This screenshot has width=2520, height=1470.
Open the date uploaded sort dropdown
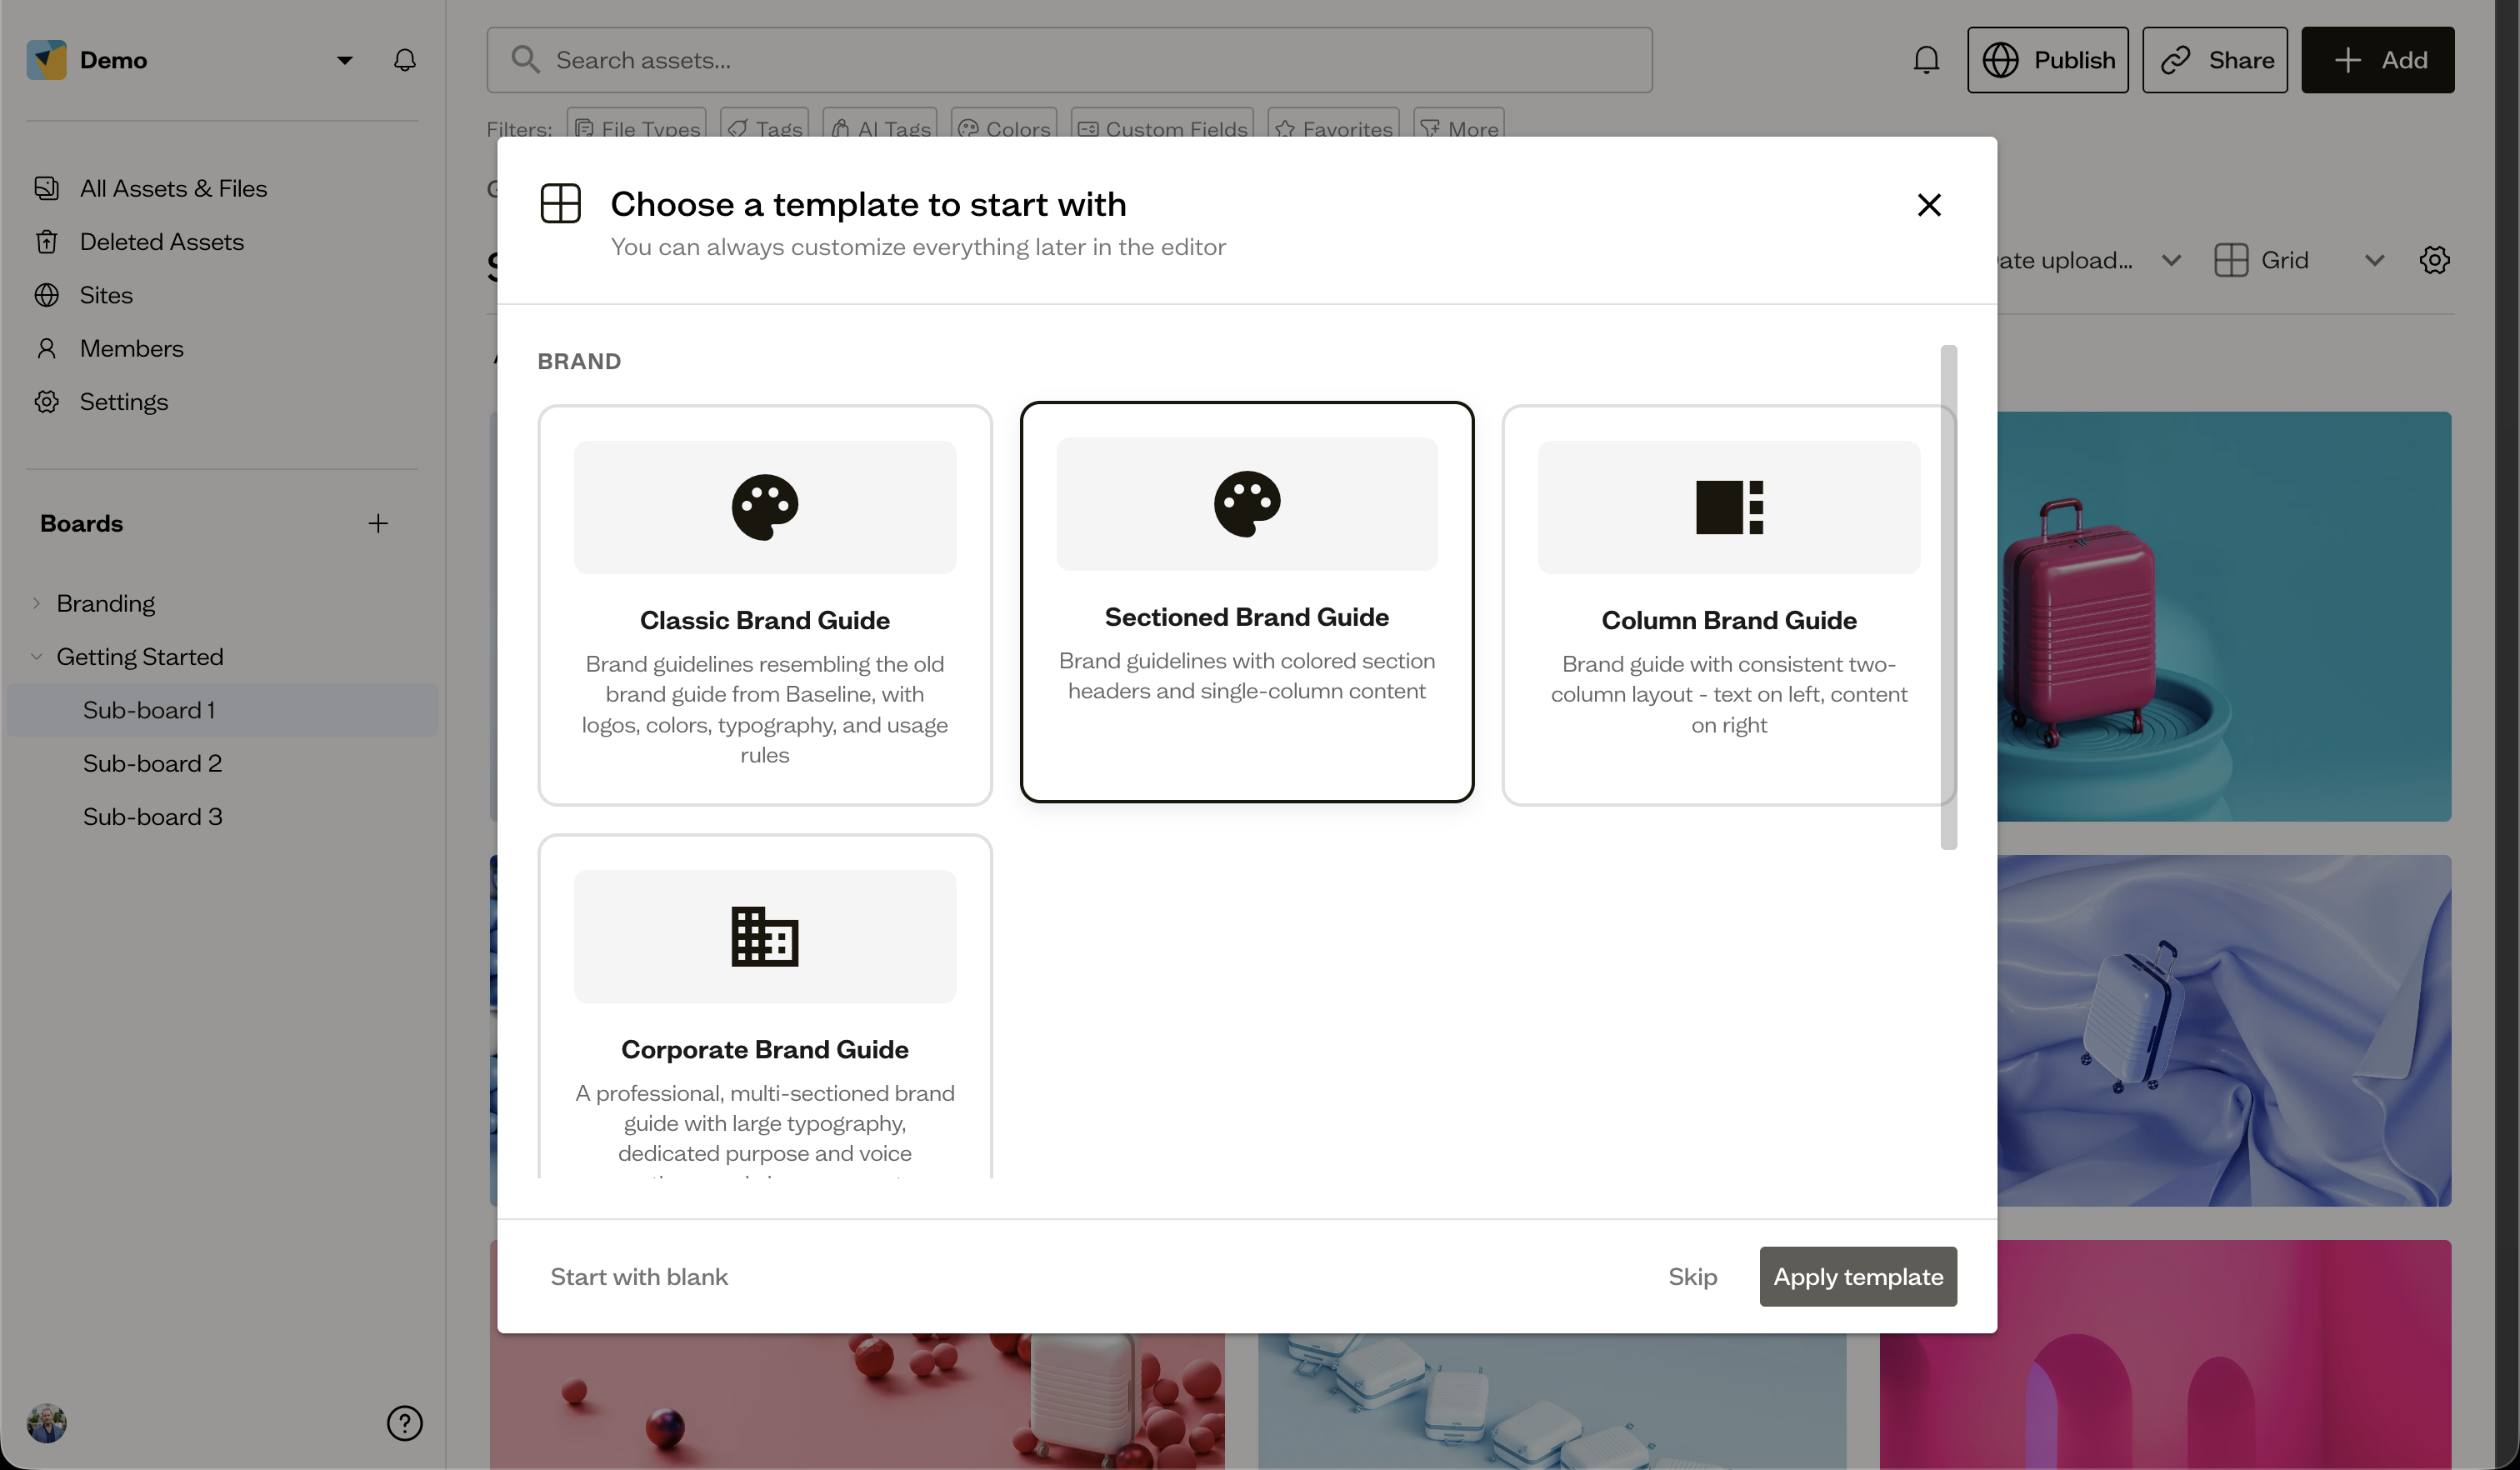point(2090,260)
